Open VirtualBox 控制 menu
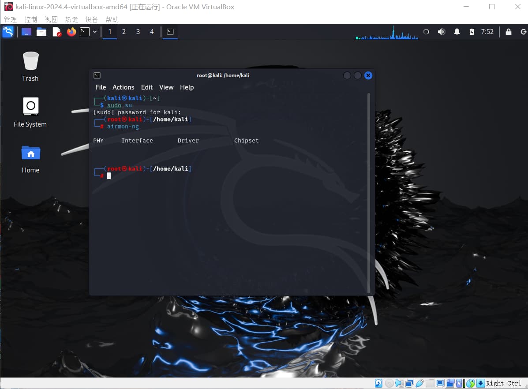This screenshot has width=528, height=389. coord(30,19)
